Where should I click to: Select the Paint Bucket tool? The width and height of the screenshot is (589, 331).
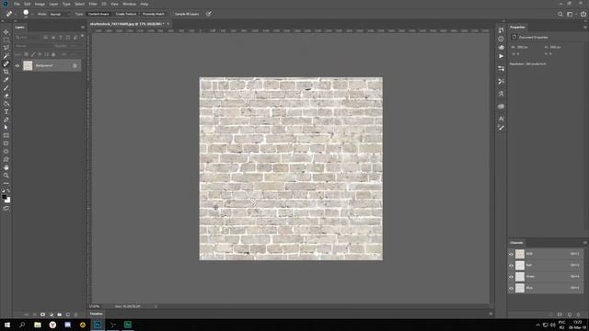coord(6,104)
